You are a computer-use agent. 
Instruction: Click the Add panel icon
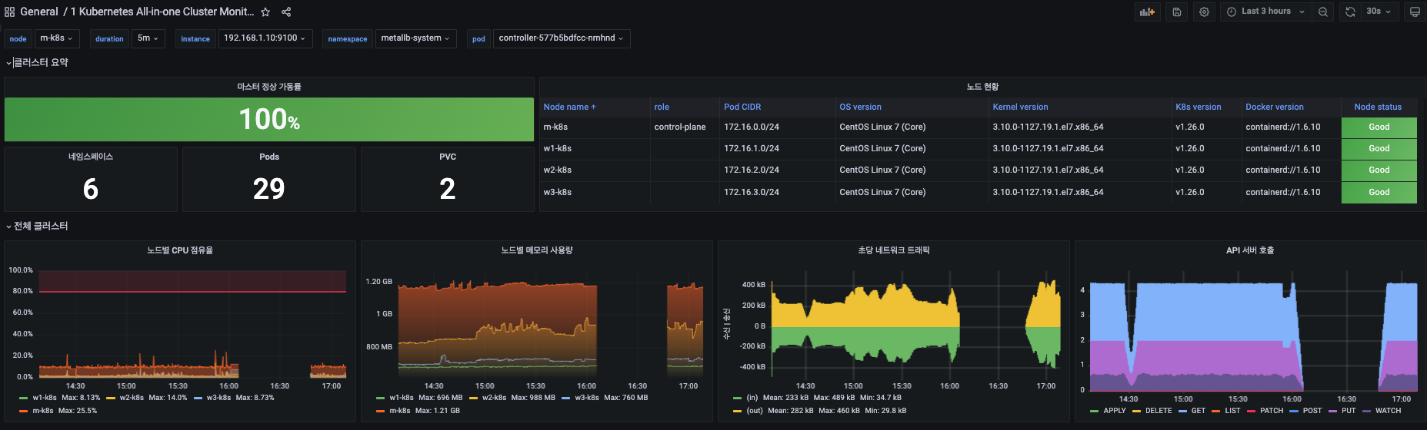point(1148,12)
